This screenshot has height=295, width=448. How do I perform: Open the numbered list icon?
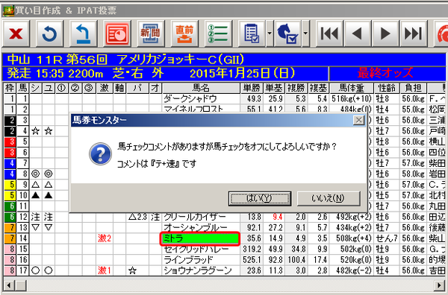tap(218, 34)
